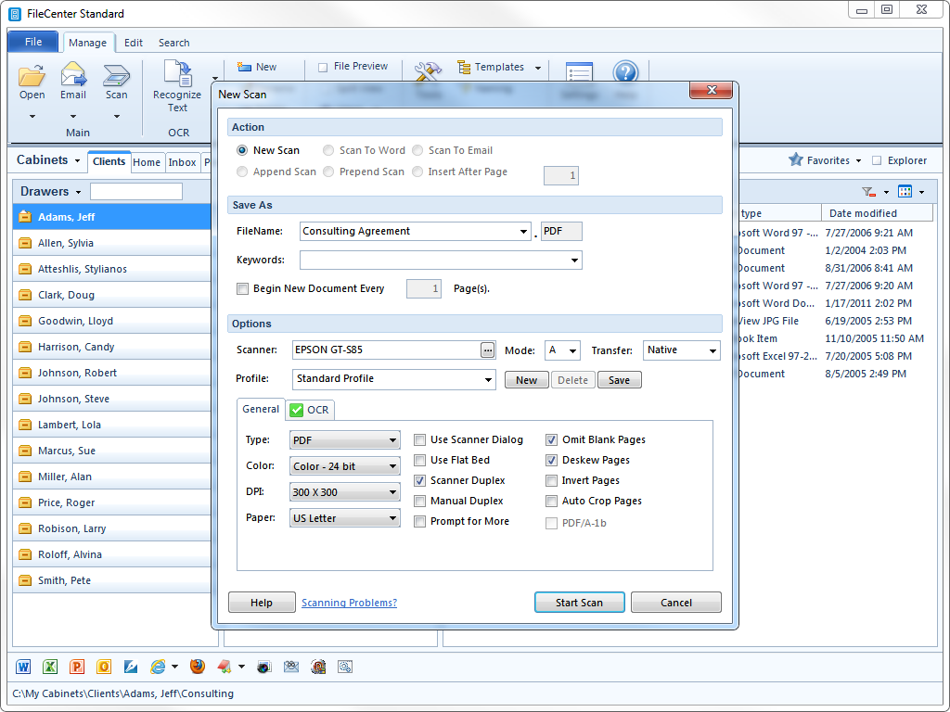Screen dimensions: 950x712
Task: Click the Recognize Text OCR icon
Action: (x=177, y=77)
